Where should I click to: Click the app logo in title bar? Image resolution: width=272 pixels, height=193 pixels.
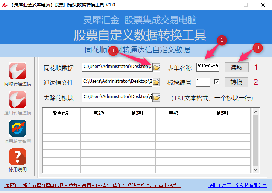pos(5,5)
